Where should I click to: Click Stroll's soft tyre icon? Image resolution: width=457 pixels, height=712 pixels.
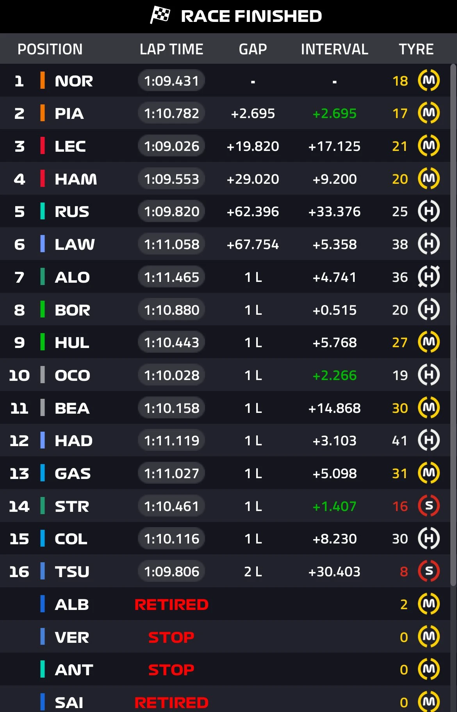click(x=428, y=506)
